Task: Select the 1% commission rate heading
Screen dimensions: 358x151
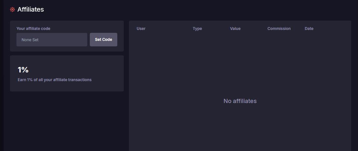Action: tap(23, 70)
